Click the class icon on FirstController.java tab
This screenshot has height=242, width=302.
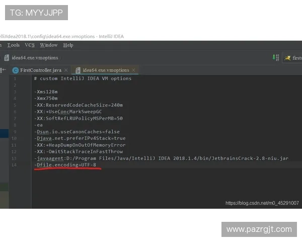pos(16,70)
